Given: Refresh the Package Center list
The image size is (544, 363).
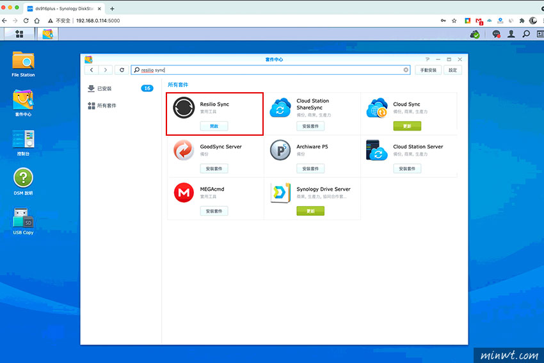Looking at the screenshot, I should tap(122, 70).
